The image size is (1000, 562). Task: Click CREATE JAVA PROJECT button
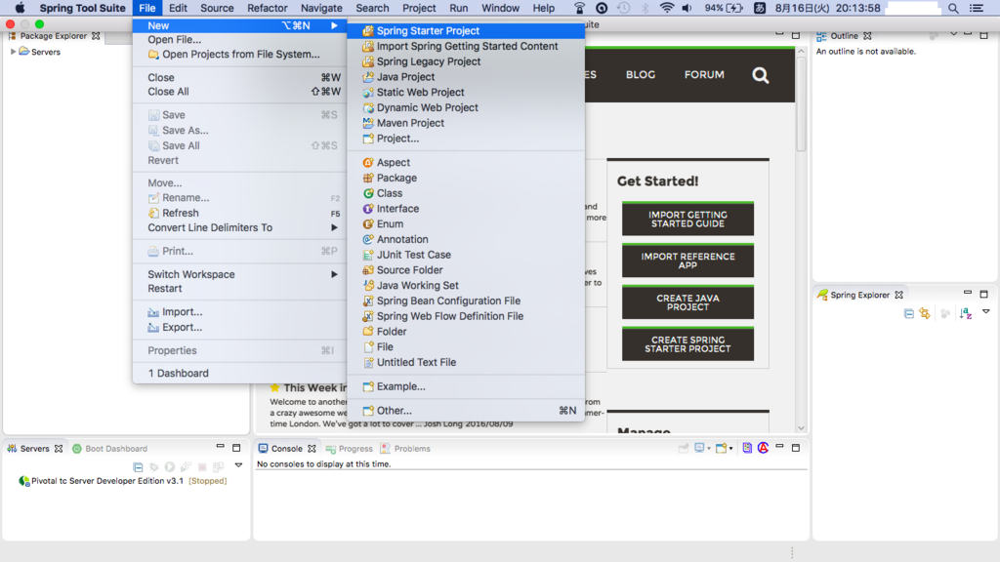(x=687, y=302)
